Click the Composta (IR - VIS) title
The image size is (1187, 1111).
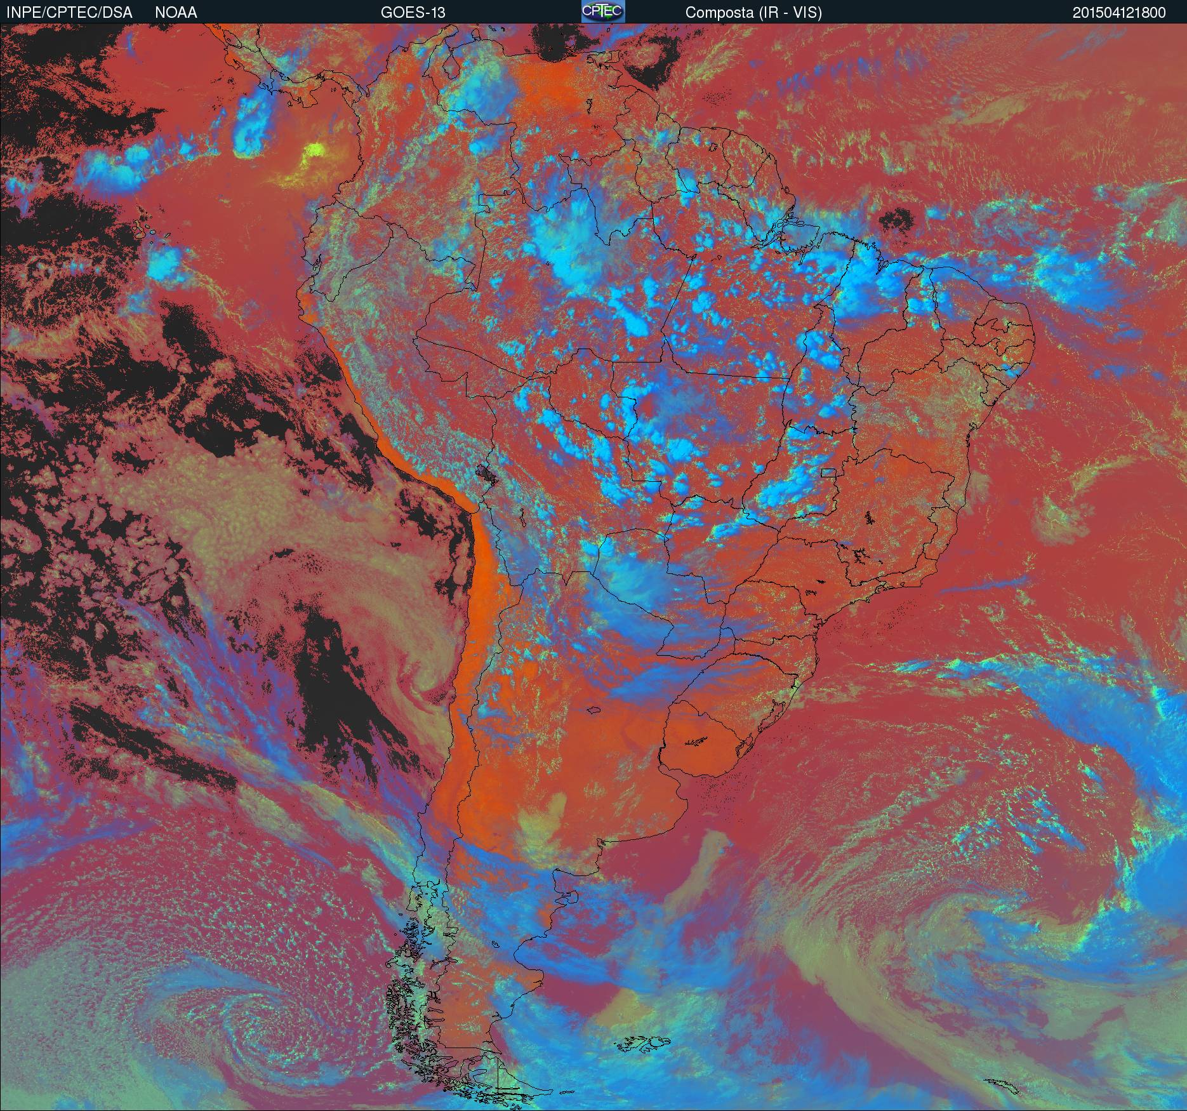tap(753, 13)
